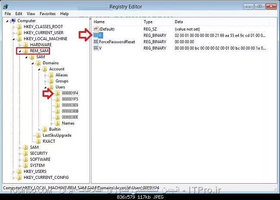Screen dimensions: 280x200
Task: Click REG_SZ type cell of (Default)
Action: pyautogui.click(x=150, y=29)
